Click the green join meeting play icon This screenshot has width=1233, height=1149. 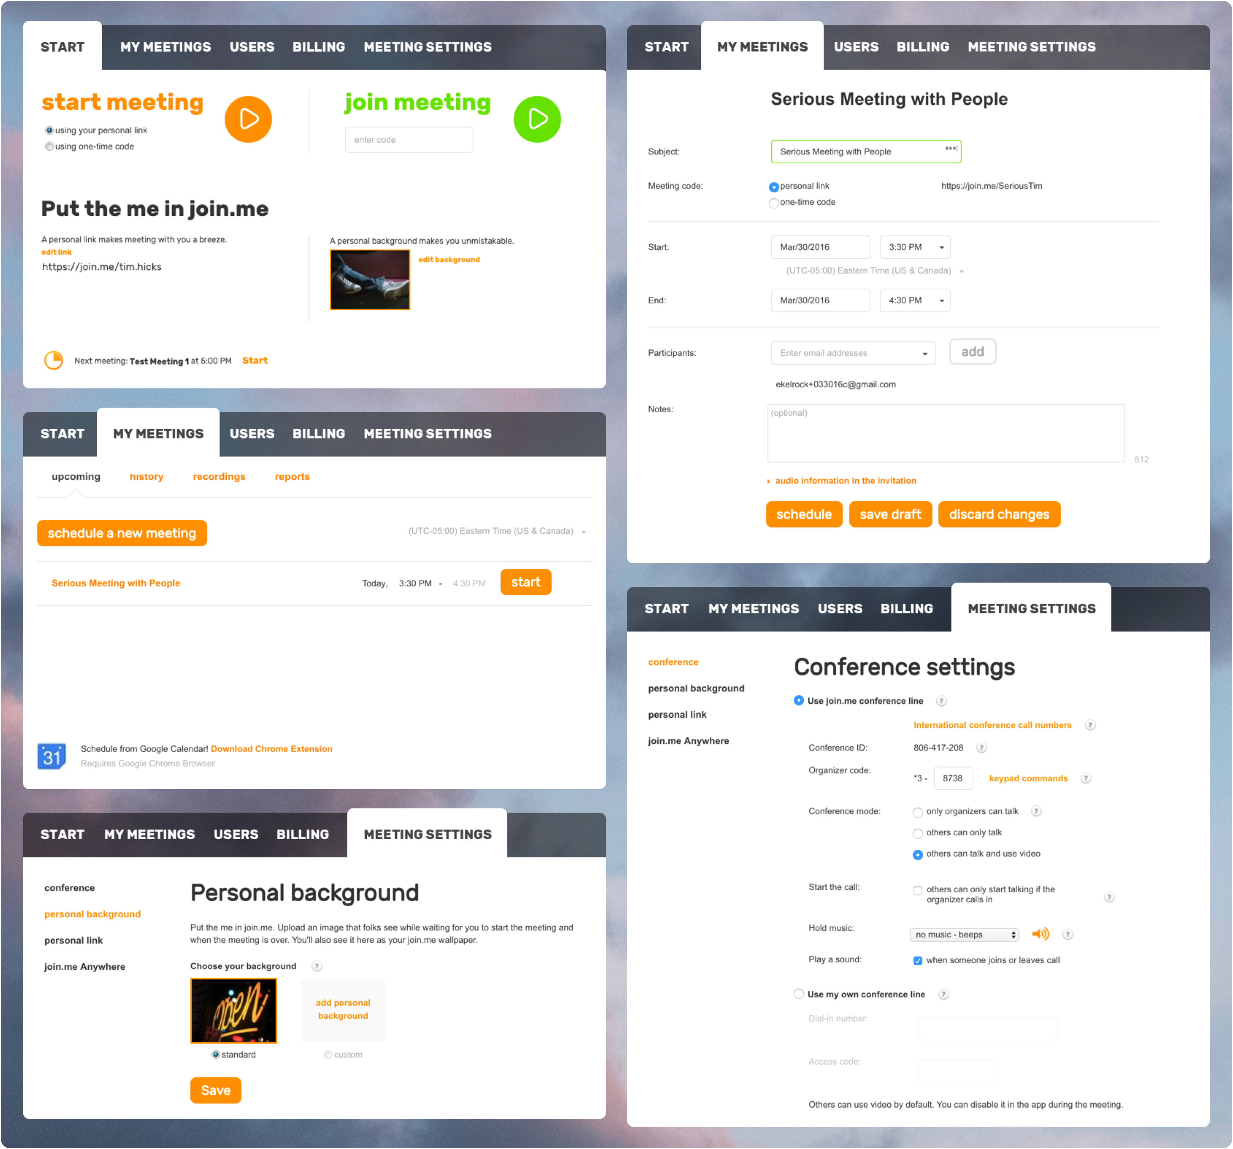click(537, 119)
